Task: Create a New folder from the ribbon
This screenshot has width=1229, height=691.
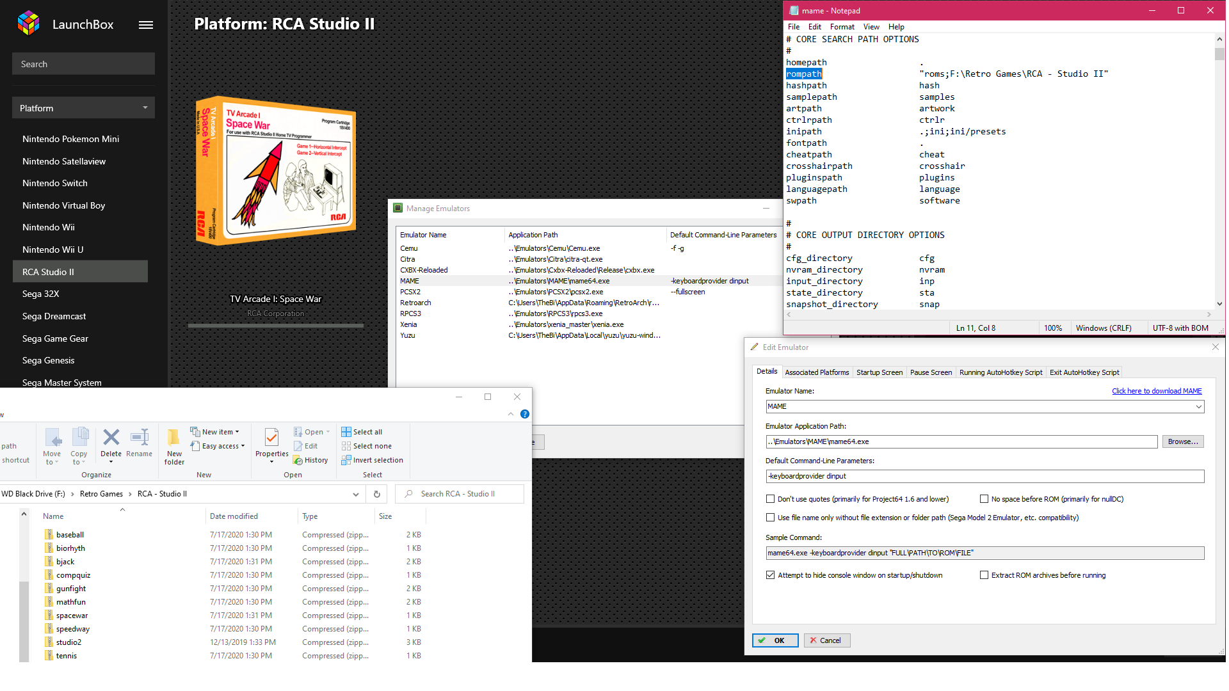Action: (x=173, y=445)
